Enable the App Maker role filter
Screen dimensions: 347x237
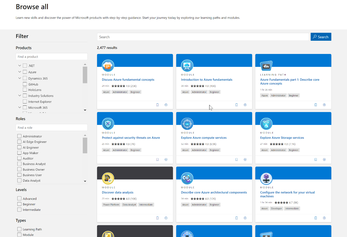[x=19, y=153]
